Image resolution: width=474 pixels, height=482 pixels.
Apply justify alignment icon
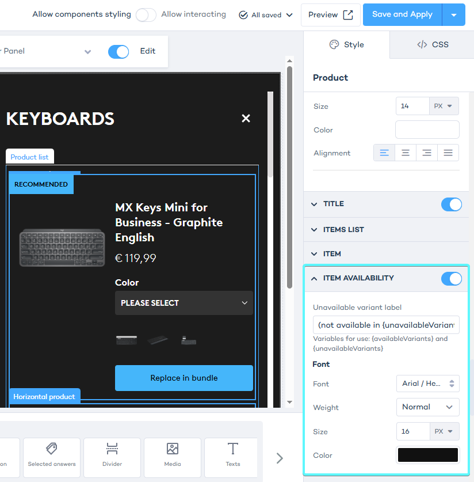(448, 153)
